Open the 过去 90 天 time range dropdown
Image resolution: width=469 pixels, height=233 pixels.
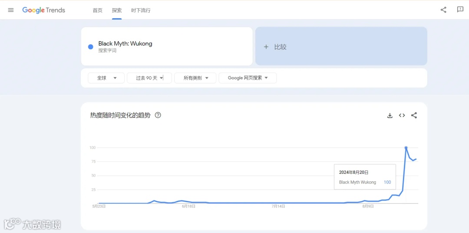click(x=149, y=78)
